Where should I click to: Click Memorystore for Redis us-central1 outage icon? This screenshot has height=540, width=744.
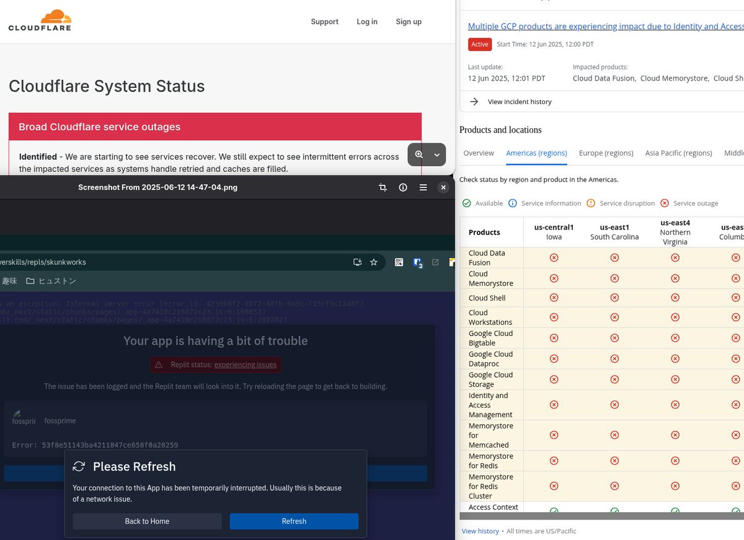[x=554, y=461]
